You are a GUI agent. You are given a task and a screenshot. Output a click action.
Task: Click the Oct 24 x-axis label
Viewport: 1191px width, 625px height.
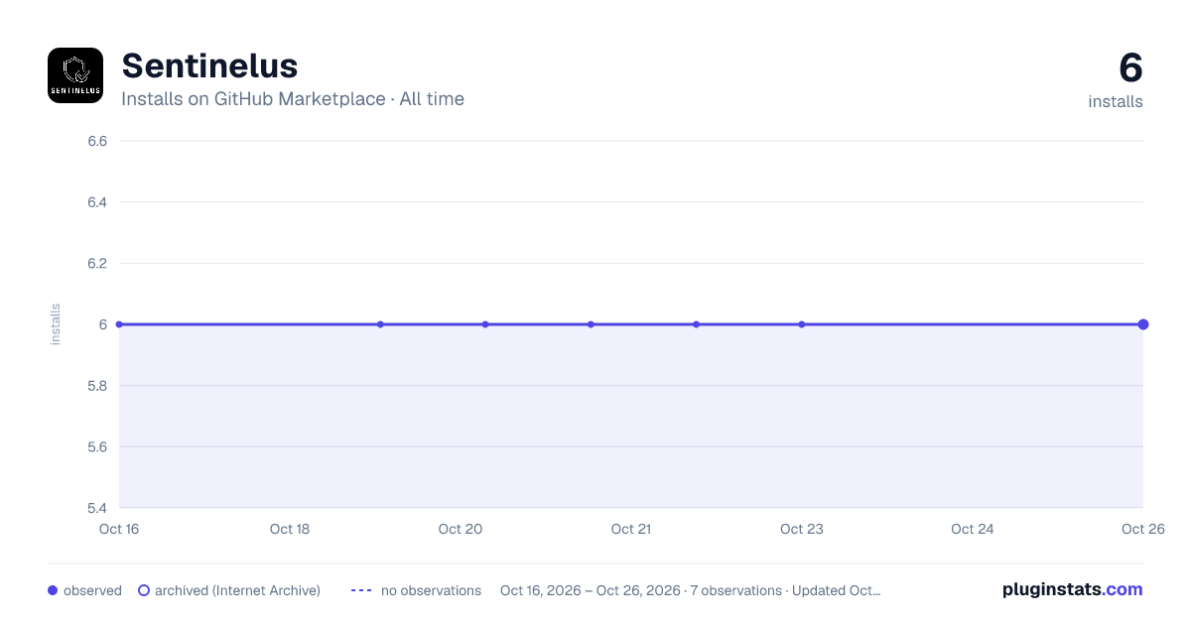coord(973,529)
